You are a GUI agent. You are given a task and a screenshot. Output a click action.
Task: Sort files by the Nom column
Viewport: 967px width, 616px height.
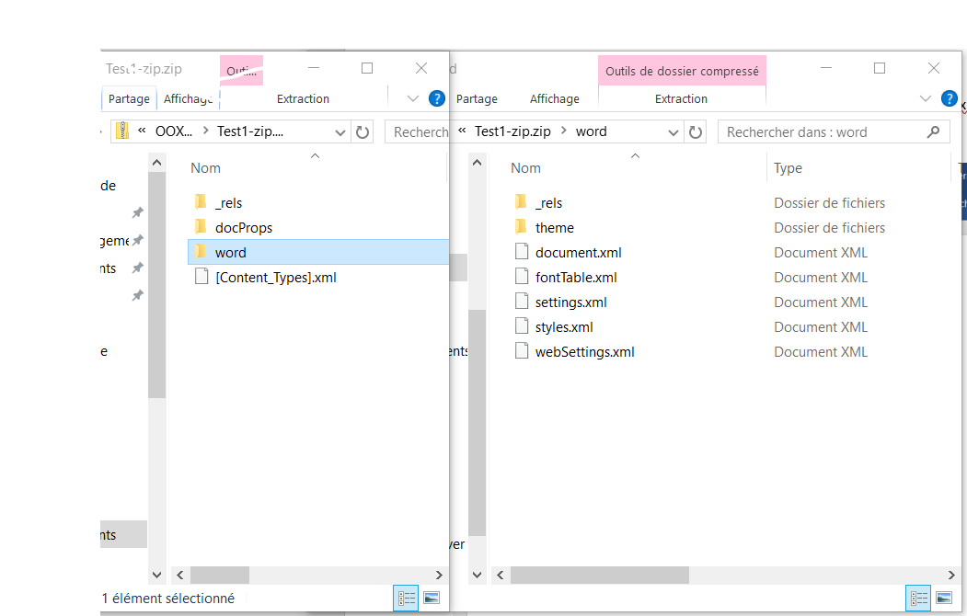(x=526, y=167)
